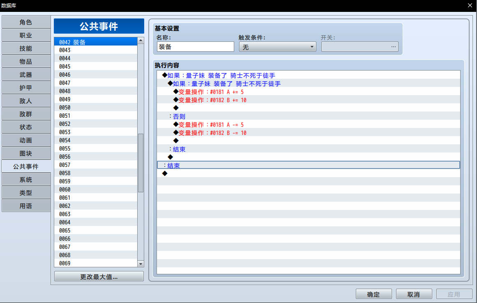Switch to the 职业 tab
Viewport: 477px width, 303px height.
(26, 35)
